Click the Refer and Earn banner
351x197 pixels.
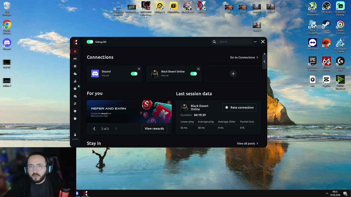click(129, 112)
